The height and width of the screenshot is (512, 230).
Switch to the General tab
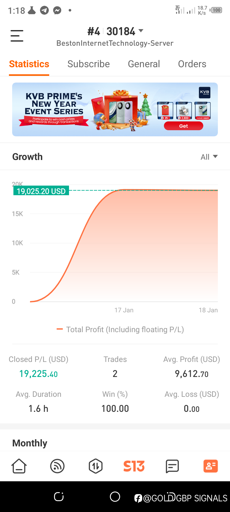pyautogui.click(x=144, y=64)
